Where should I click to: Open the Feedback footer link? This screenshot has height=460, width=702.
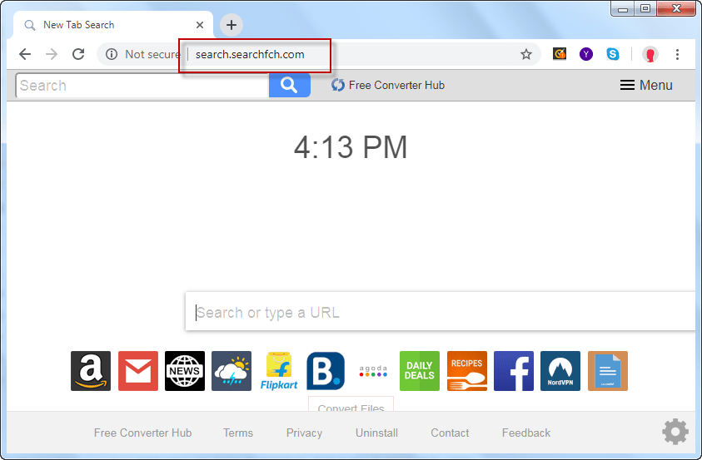click(526, 433)
